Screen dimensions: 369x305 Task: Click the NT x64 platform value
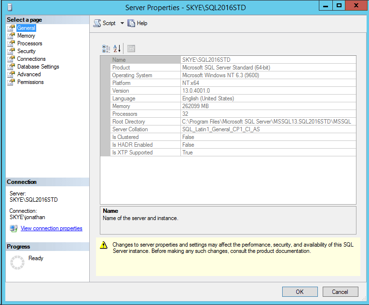pyautogui.click(x=191, y=83)
